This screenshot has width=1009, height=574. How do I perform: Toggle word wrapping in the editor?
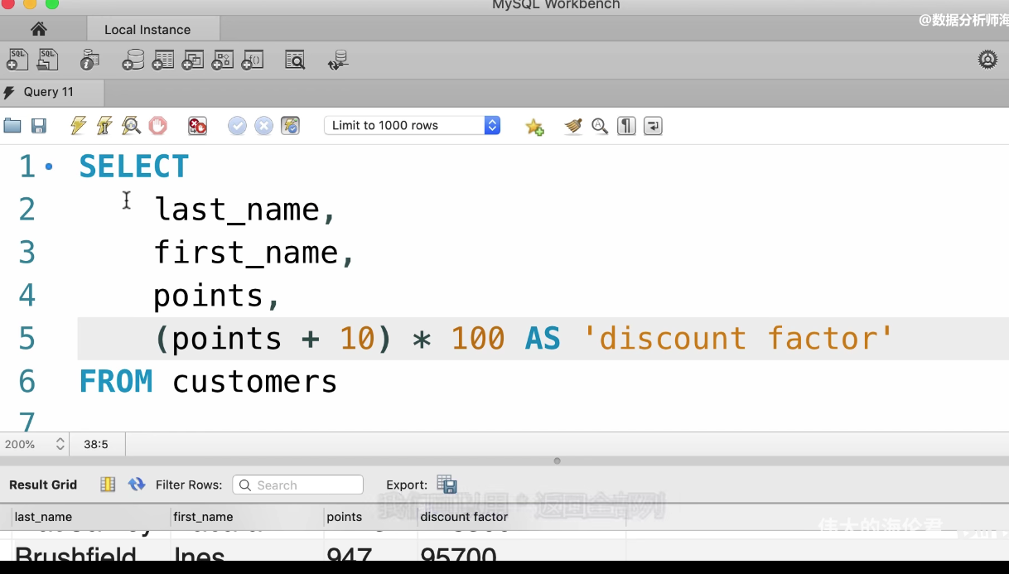653,126
